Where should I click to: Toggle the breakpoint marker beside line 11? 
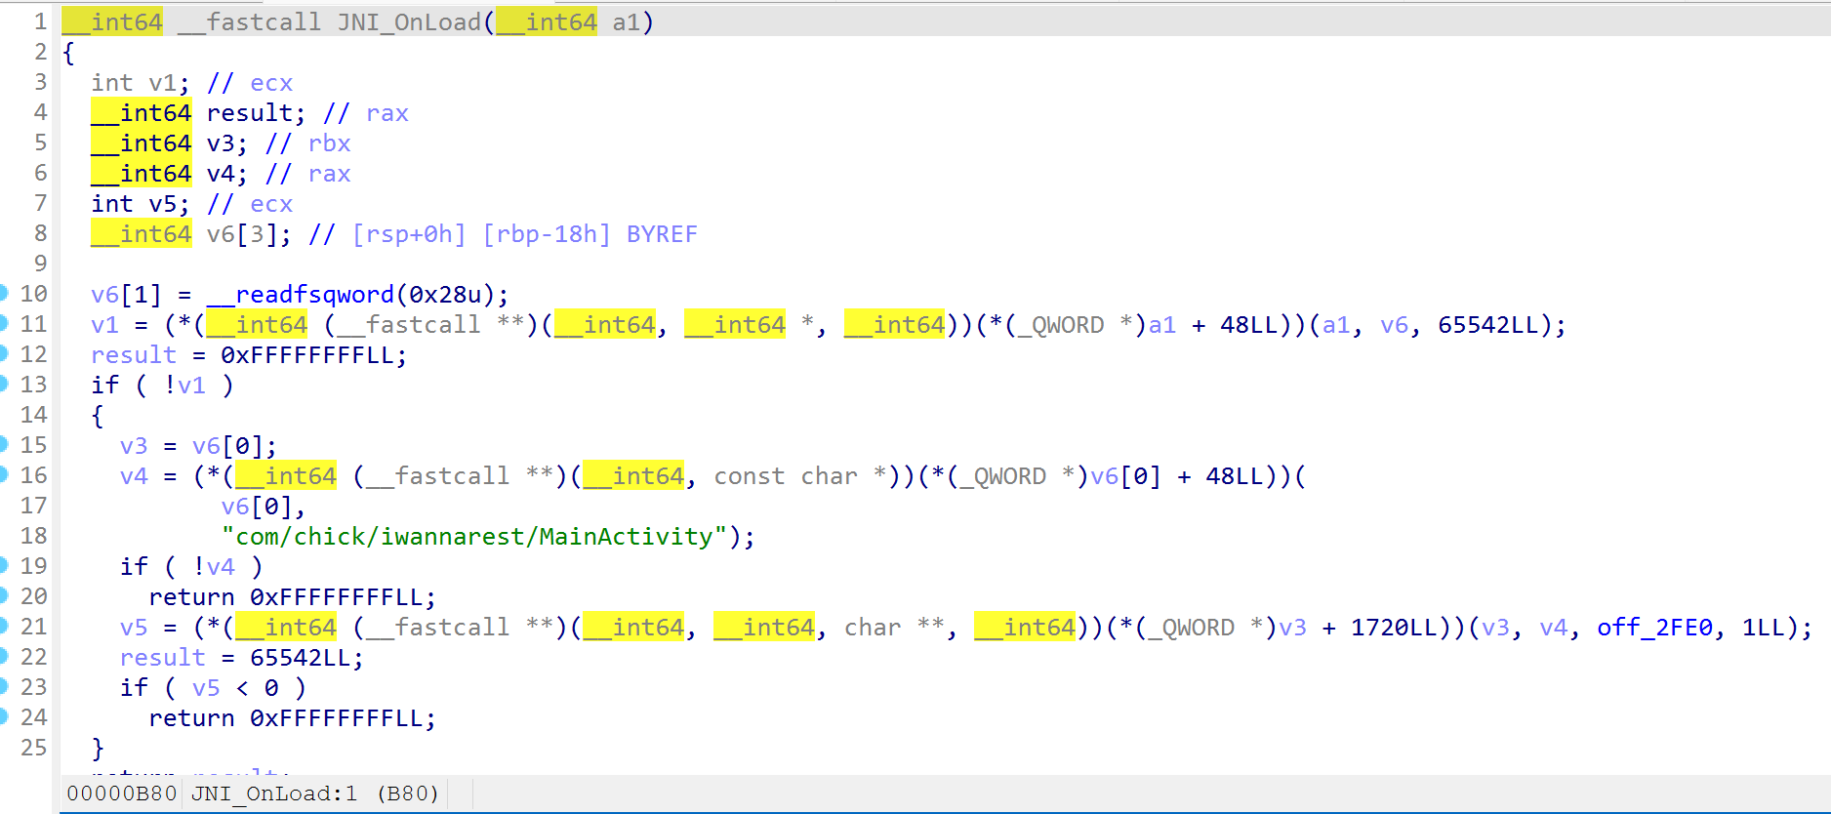click(x=4, y=323)
